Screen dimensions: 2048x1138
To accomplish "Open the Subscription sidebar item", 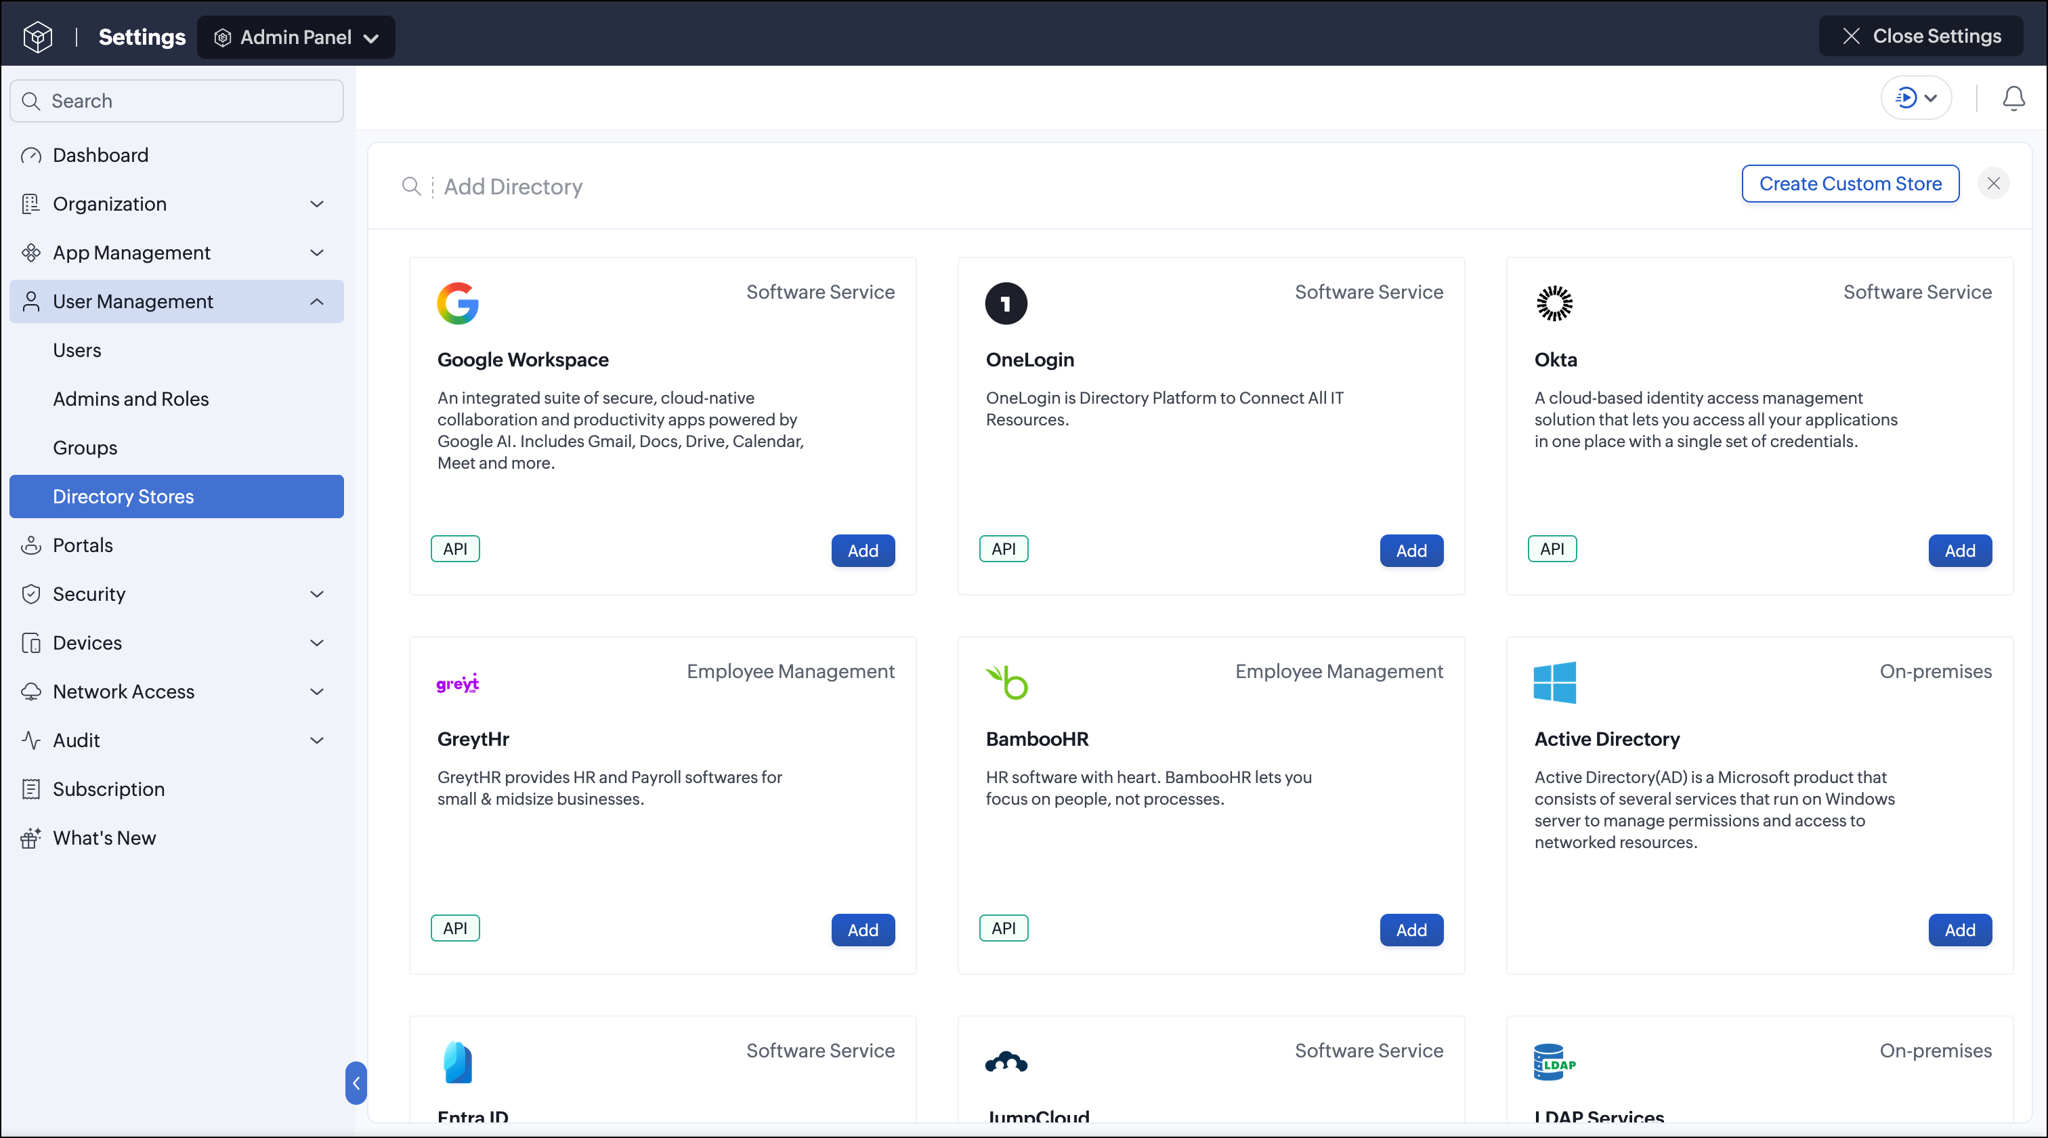I will pos(177,790).
